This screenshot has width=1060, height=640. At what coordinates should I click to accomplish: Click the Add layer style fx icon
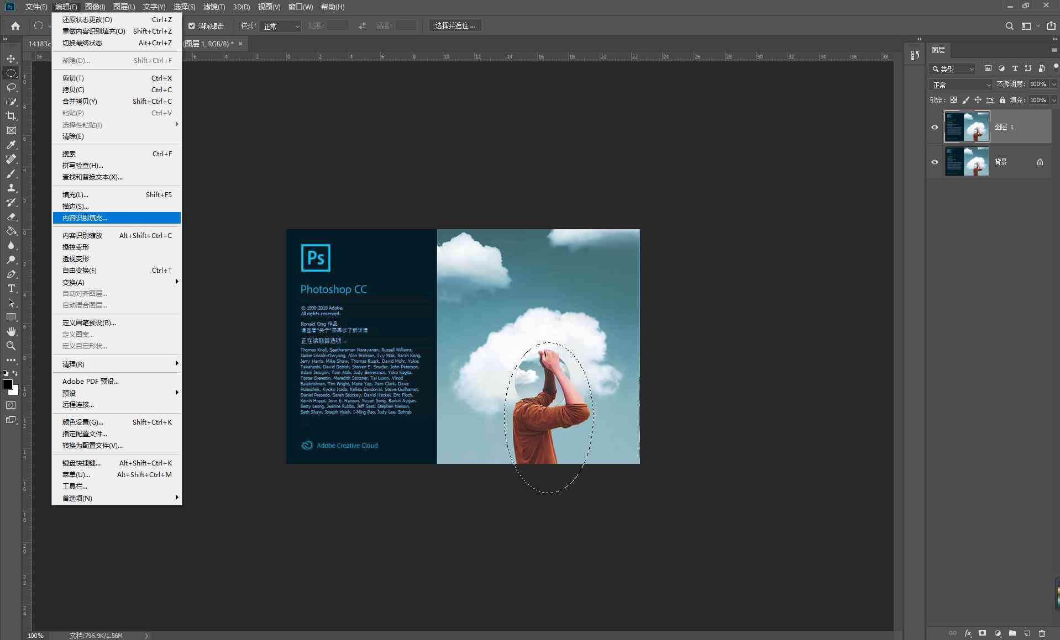point(968,633)
